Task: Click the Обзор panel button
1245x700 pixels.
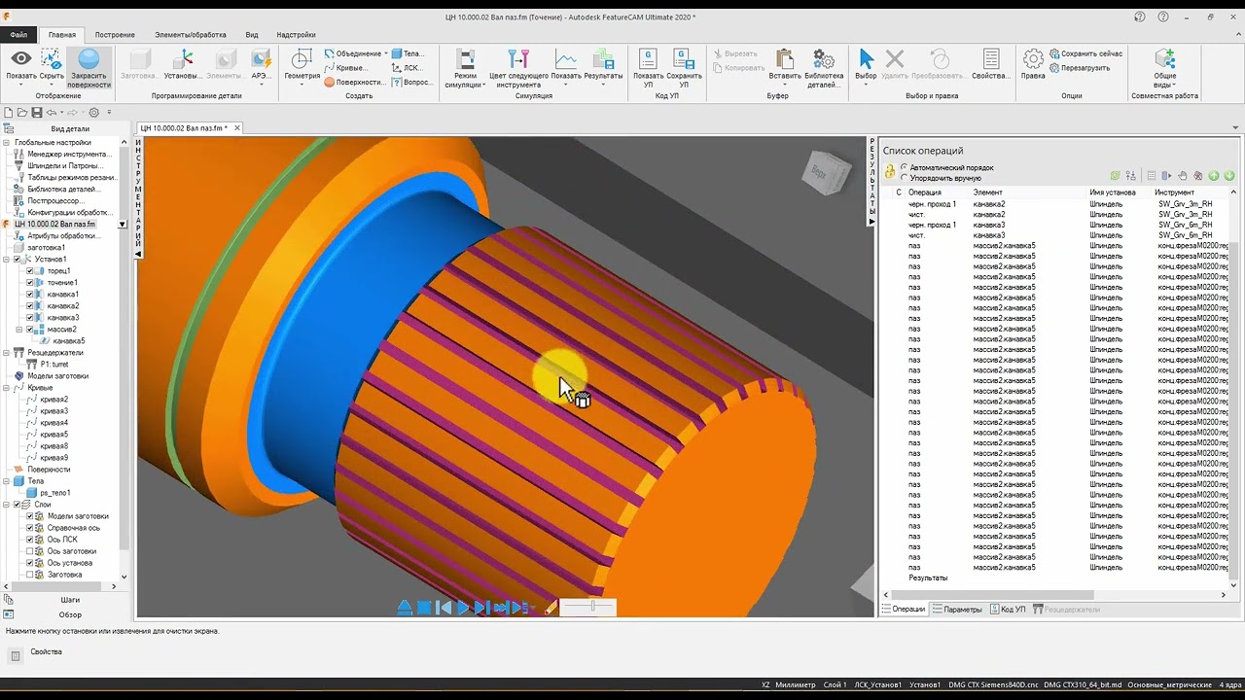Action: click(x=70, y=614)
